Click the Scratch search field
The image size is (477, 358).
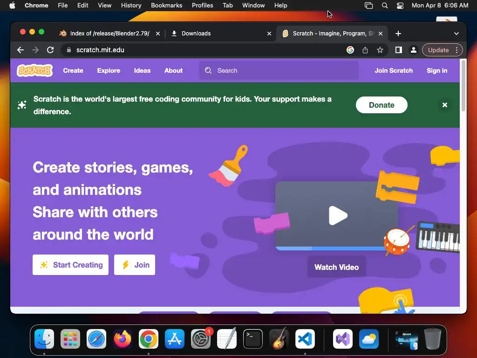point(279,70)
